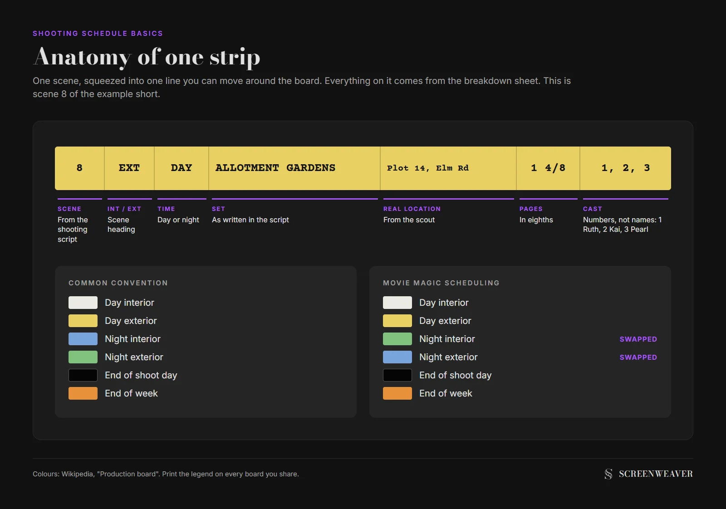Pick the orange End of week swatch, Common Convention

click(83, 393)
